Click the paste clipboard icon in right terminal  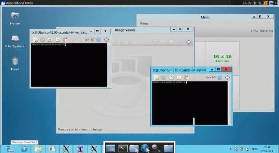(186, 77)
